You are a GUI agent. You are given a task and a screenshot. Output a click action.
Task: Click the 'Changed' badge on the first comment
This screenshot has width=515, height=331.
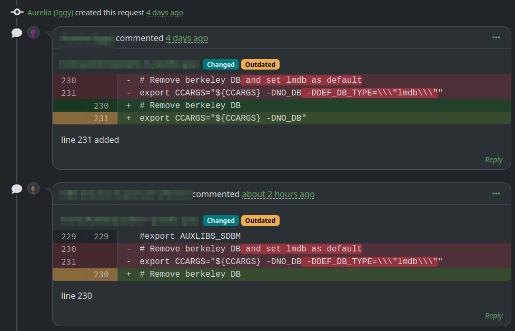click(221, 64)
